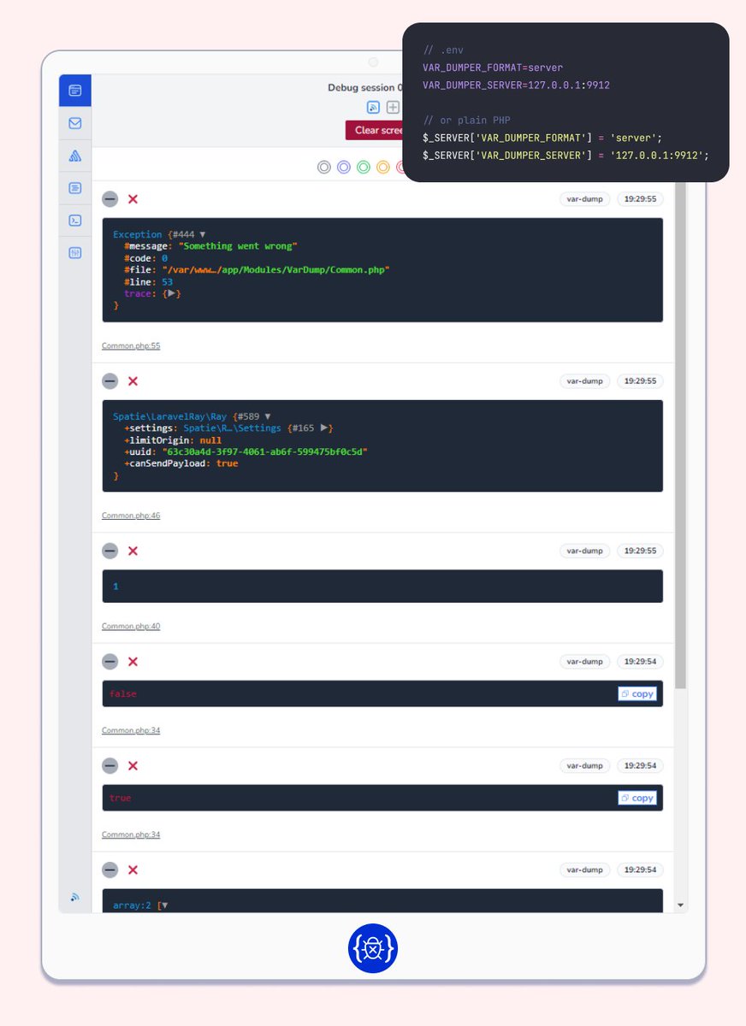Collapse the false event with the minus button
Viewport: 746px width, 1026px height.
point(110,662)
